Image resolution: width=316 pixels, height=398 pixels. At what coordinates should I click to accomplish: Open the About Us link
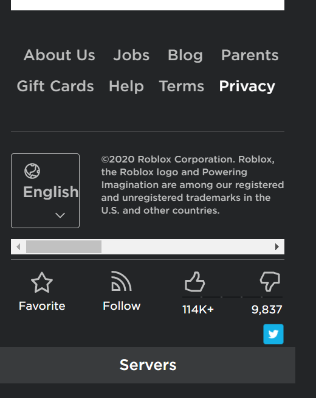[x=60, y=55]
